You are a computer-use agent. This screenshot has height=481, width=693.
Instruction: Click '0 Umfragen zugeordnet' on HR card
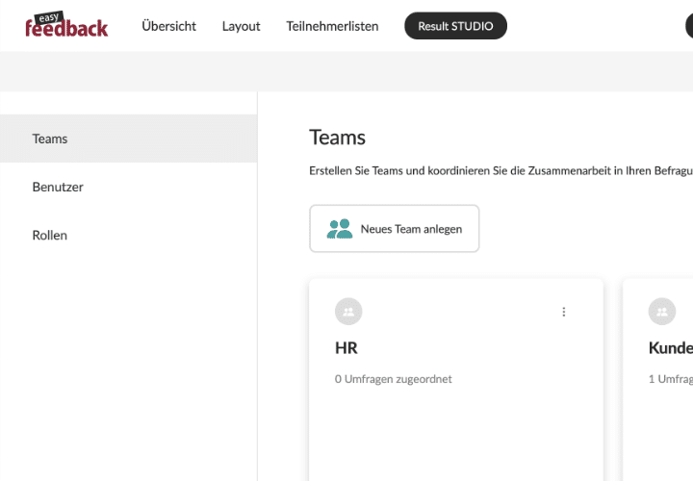click(x=394, y=379)
